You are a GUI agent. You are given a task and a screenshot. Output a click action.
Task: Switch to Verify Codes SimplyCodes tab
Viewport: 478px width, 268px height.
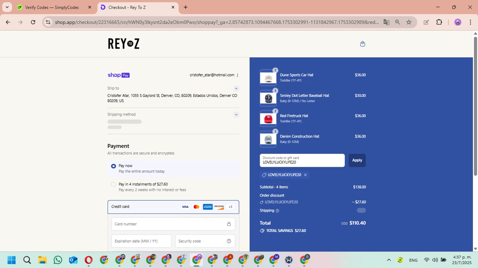coord(52,7)
